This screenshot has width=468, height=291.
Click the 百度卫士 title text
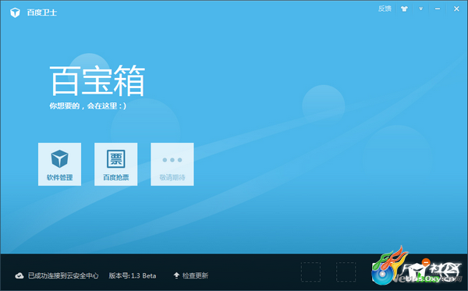(x=42, y=12)
